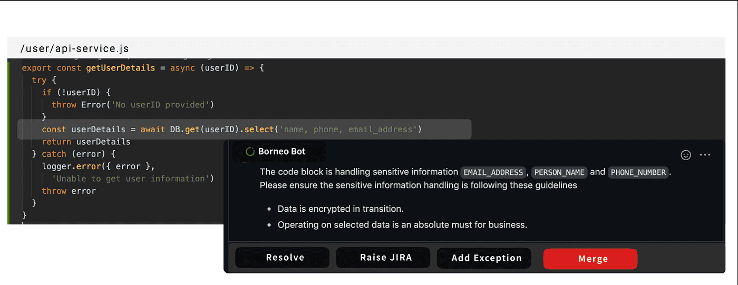Click the 'Unable to get user information' string
Viewport: 738px width, 285px height.
131,179
